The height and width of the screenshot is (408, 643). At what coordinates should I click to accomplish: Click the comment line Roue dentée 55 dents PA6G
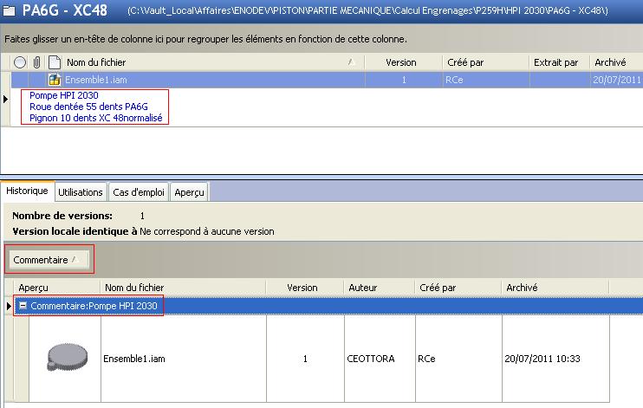88,107
